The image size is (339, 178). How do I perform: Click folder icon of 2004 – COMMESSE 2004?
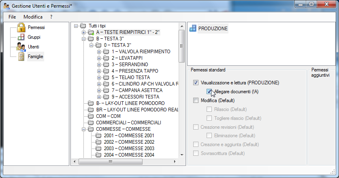[x=98, y=155]
